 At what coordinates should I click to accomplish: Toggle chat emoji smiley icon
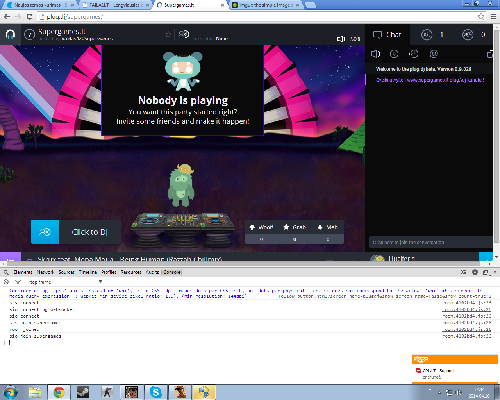[x=394, y=54]
